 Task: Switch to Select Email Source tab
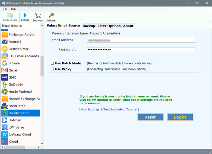(x=63, y=26)
